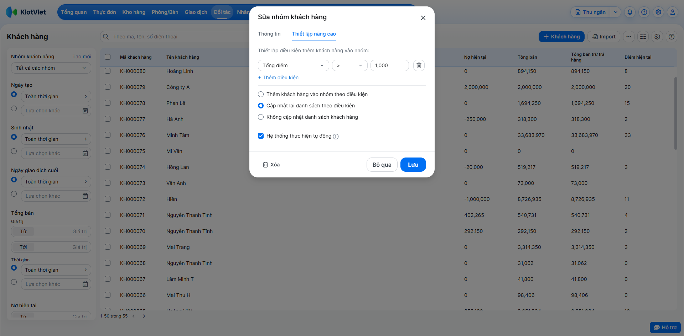Select radio Thêm khách hàng vào nhóm theo điều kiện
The image size is (684, 336).
(261, 94)
